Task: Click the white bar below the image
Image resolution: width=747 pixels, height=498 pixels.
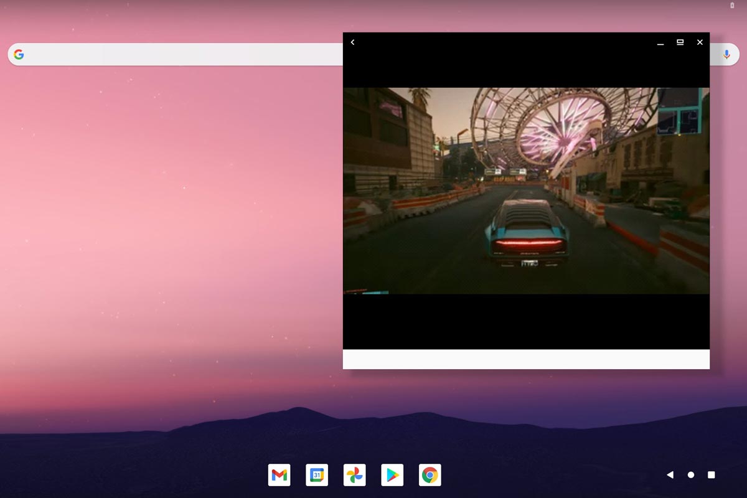Action: (526, 359)
